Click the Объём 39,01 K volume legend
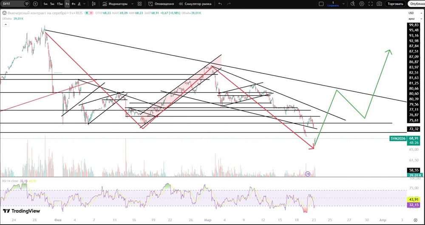425x225 pixels. click(13, 18)
